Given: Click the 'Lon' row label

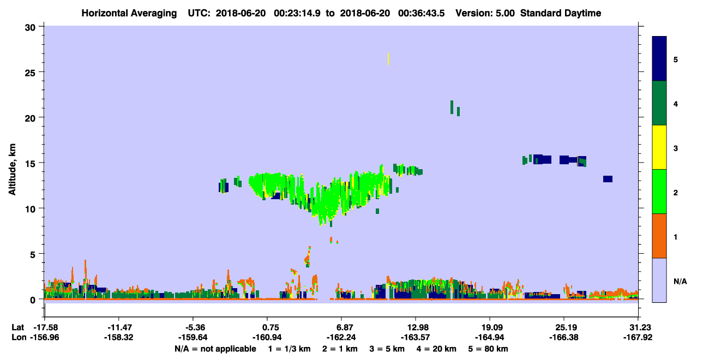Looking at the screenshot, I should click(18, 337).
